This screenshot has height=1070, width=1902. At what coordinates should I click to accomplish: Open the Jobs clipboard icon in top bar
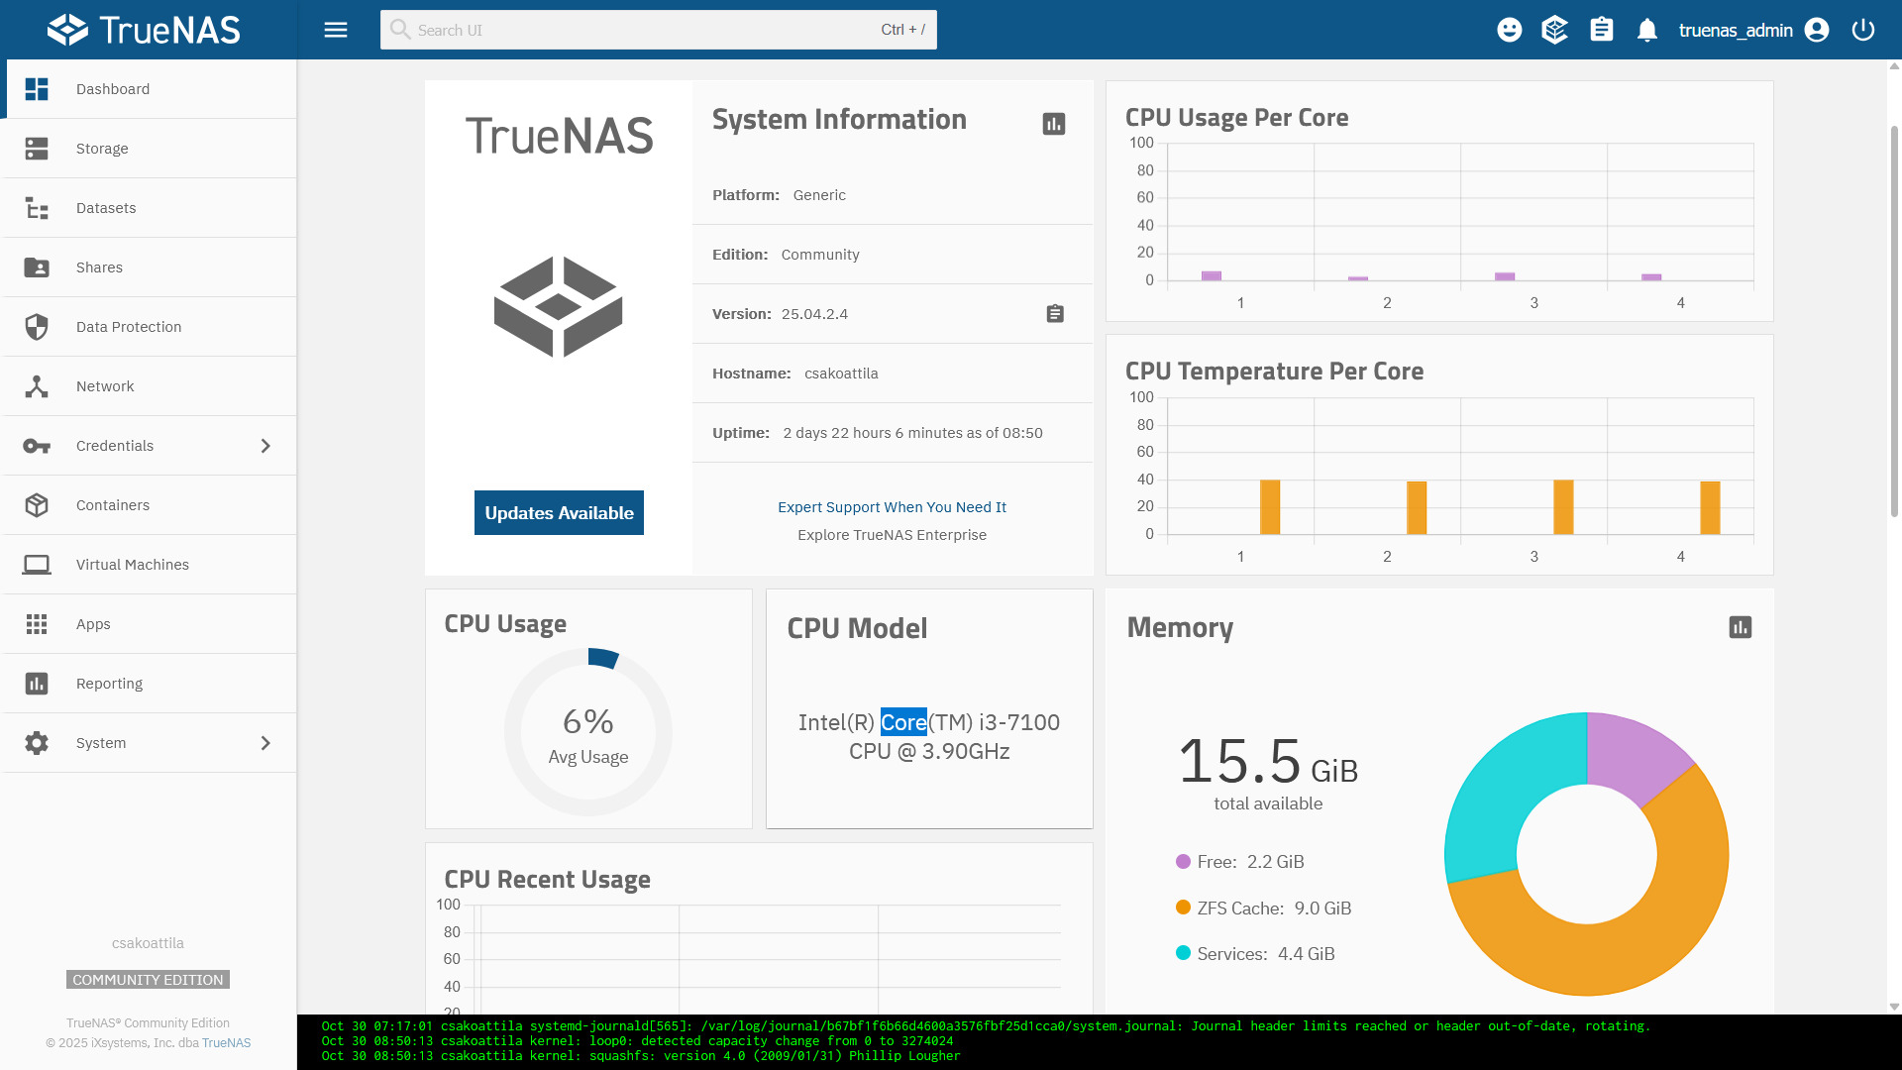click(x=1601, y=30)
